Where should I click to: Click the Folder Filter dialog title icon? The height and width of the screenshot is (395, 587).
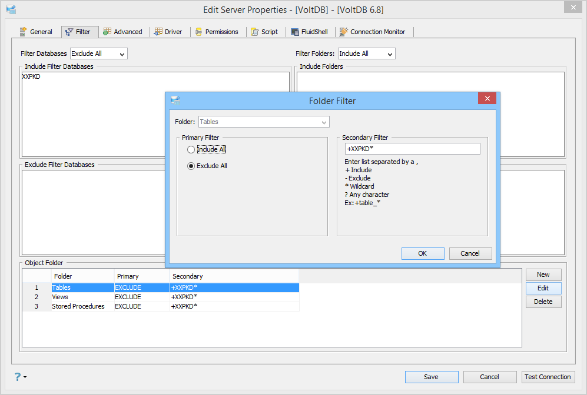tap(175, 101)
